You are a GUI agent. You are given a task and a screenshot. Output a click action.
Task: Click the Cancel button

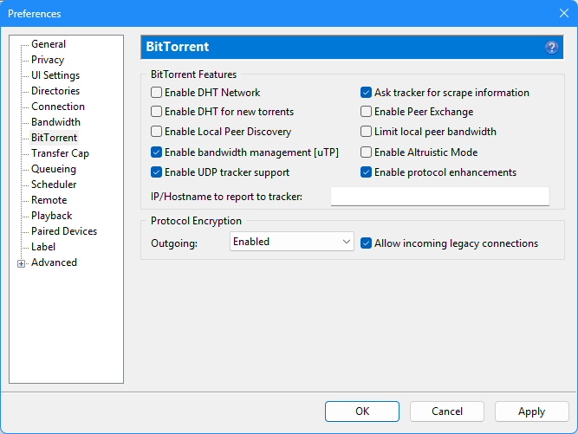(x=447, y=411)
